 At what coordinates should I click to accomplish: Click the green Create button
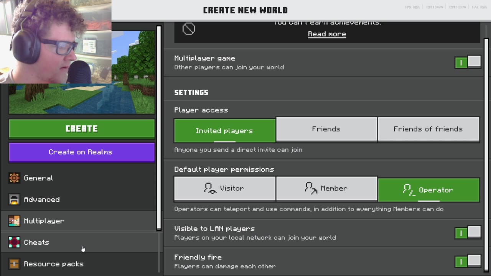pos(82,129)
